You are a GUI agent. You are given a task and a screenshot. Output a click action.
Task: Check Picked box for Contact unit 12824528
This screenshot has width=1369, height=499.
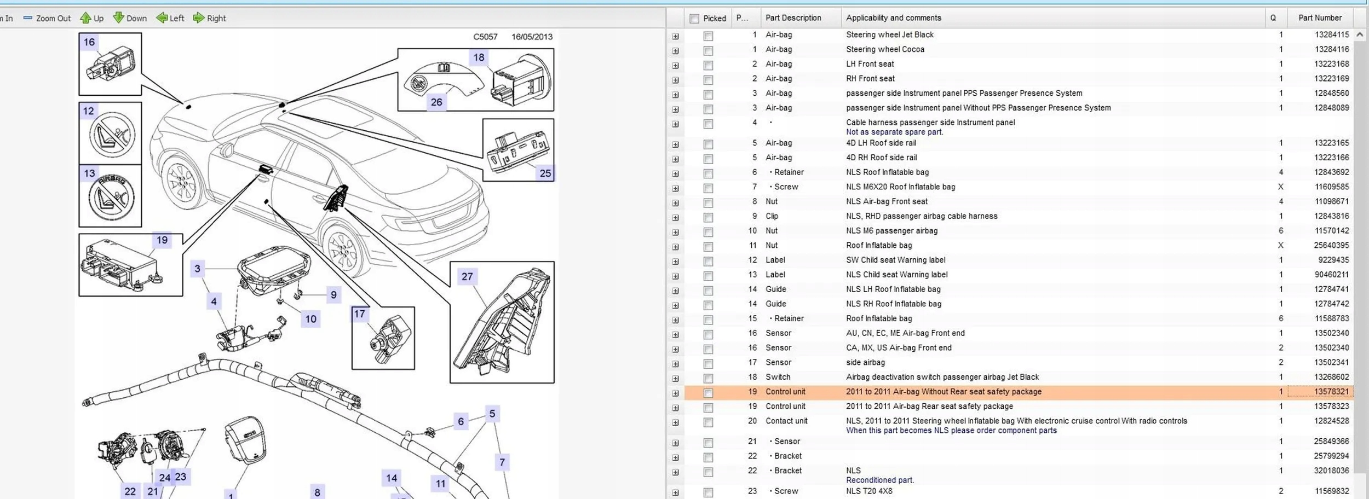(708, 422)
